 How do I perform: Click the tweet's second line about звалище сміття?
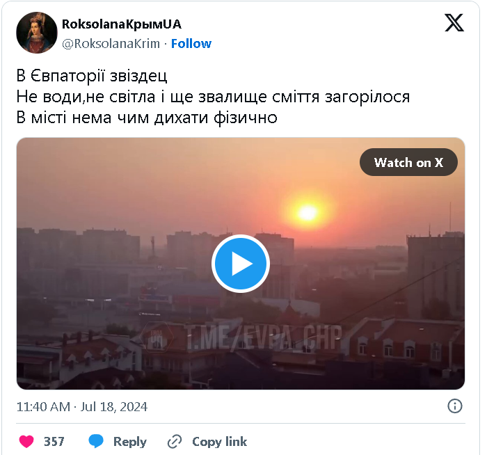coord(213,97)
